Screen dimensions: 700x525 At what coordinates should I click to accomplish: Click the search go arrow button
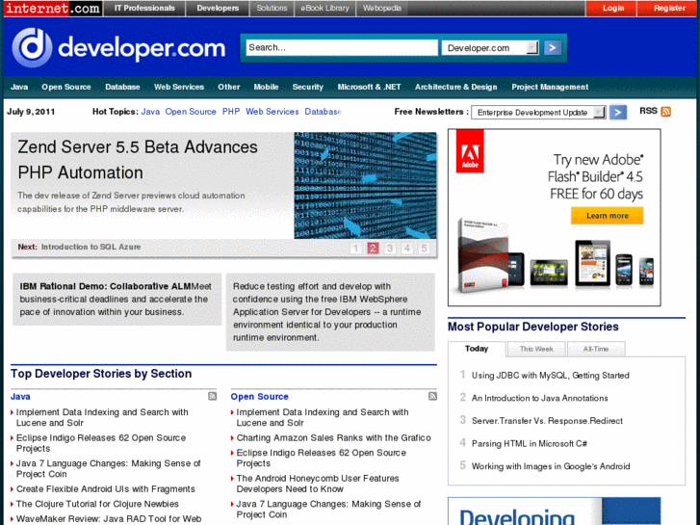(x=552, y=47)
